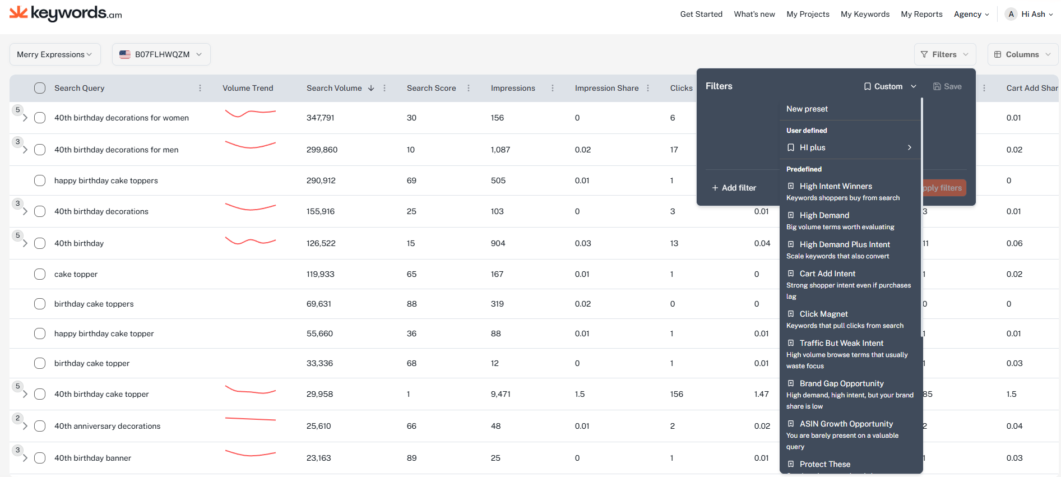Select the High Intent Winners preset
This screenshot has height=477, width=1061.
click(x=835, y=186)
